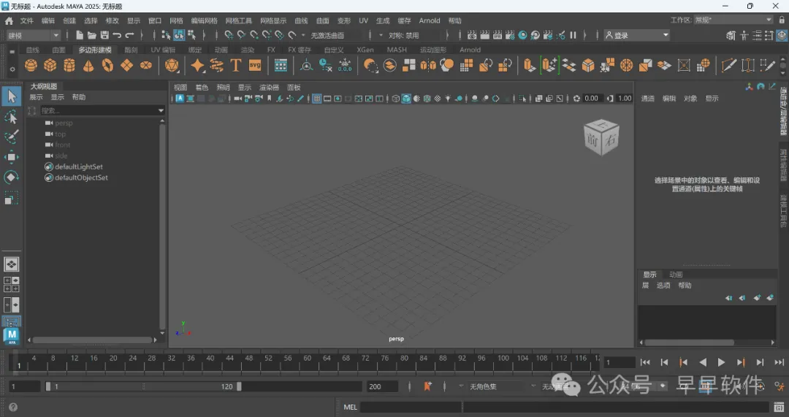Click the view cube in the viewport
Image resolution: width=789 pixels, height=417 pixels.
coord(600,138)
